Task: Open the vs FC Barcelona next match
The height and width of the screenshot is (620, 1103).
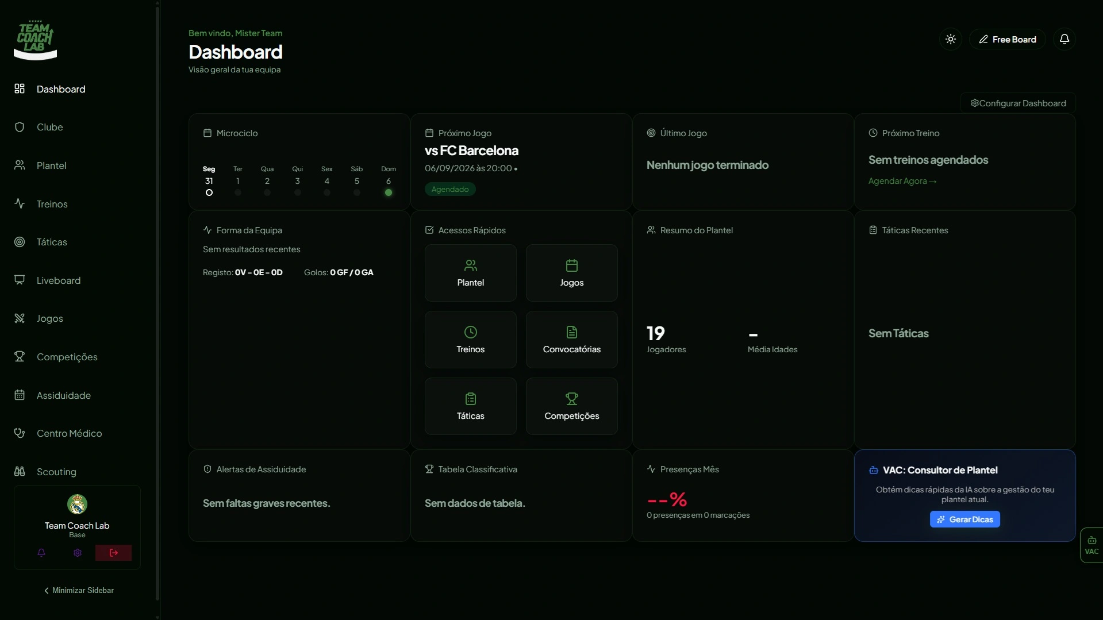Action: (471, 151)
